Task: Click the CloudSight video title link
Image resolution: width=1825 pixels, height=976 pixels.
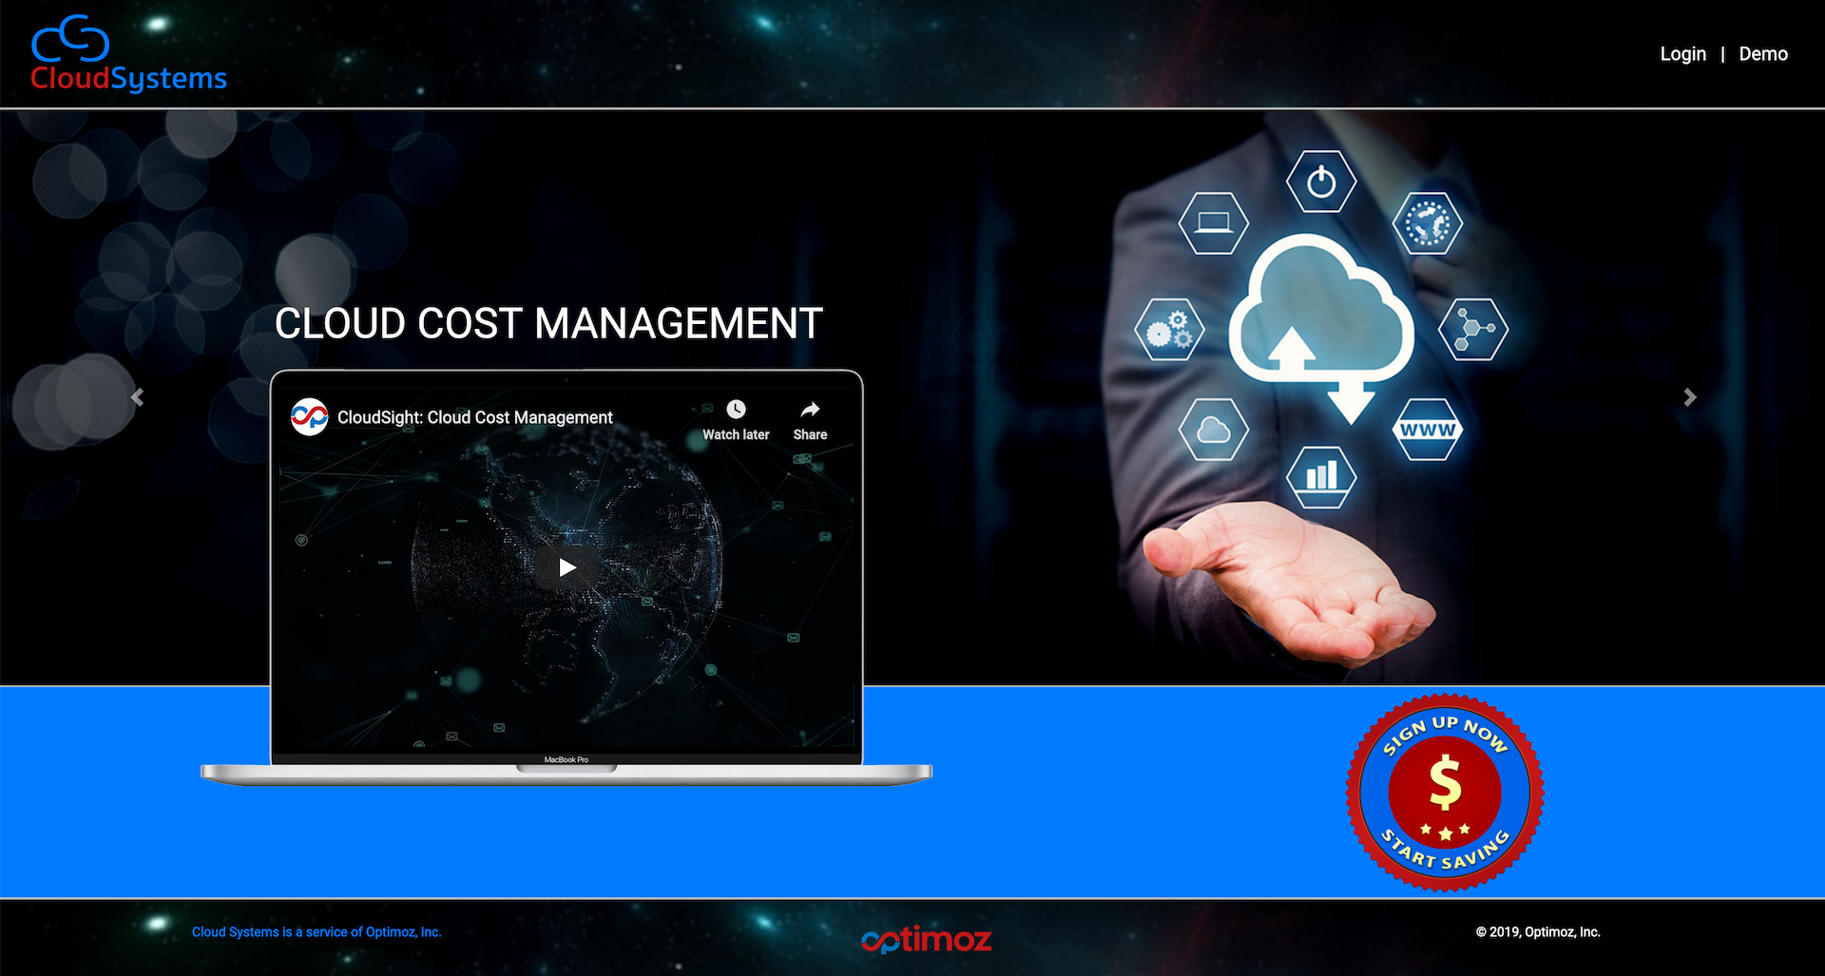Action: 474,416
